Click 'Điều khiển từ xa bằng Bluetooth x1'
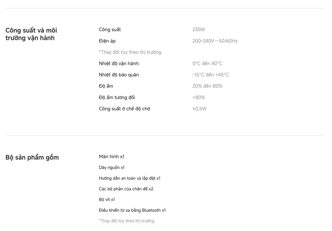332x231 pixels. pyautogui.click(x=132, y=210)
